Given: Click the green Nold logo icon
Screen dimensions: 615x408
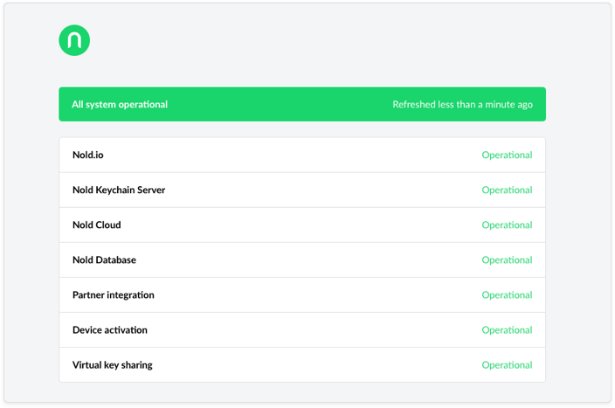Looking at the screenshot, I should pos(74,40).
